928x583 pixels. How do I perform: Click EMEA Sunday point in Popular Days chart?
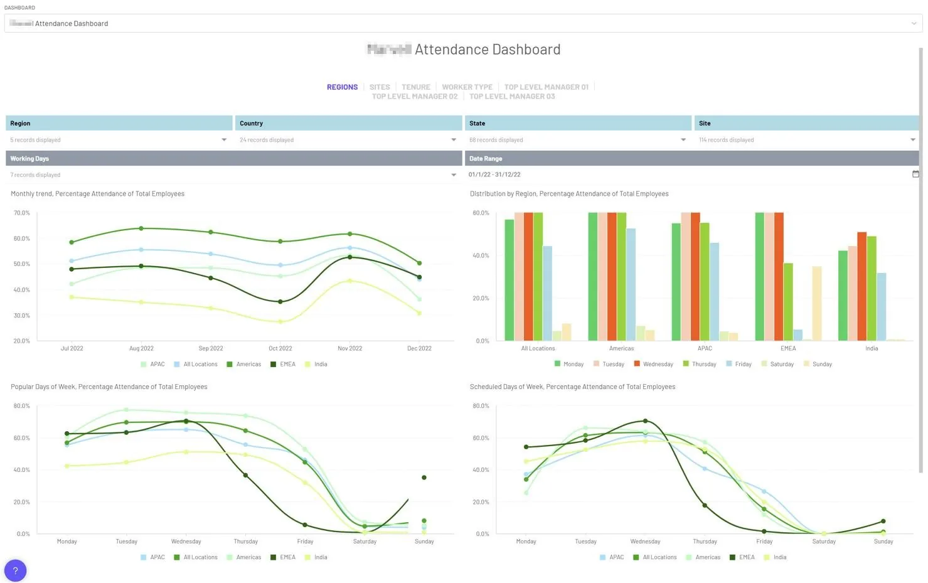pos(424,478)
